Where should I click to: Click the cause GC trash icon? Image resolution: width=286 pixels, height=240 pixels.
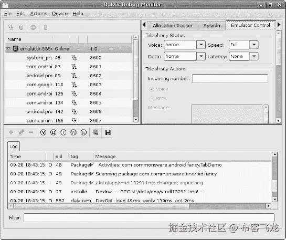(x=46, y=27)
